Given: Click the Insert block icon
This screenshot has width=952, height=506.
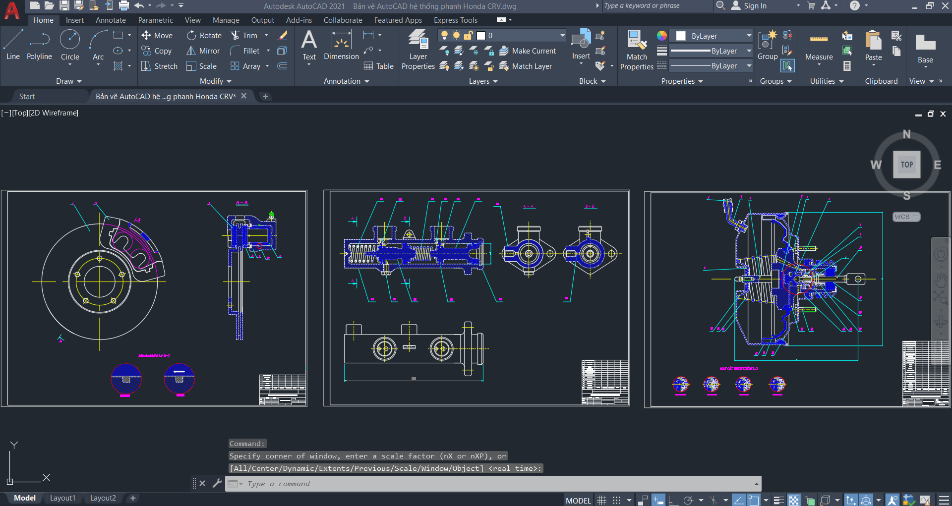Looking at the screenshot, I should pos(581,45).
